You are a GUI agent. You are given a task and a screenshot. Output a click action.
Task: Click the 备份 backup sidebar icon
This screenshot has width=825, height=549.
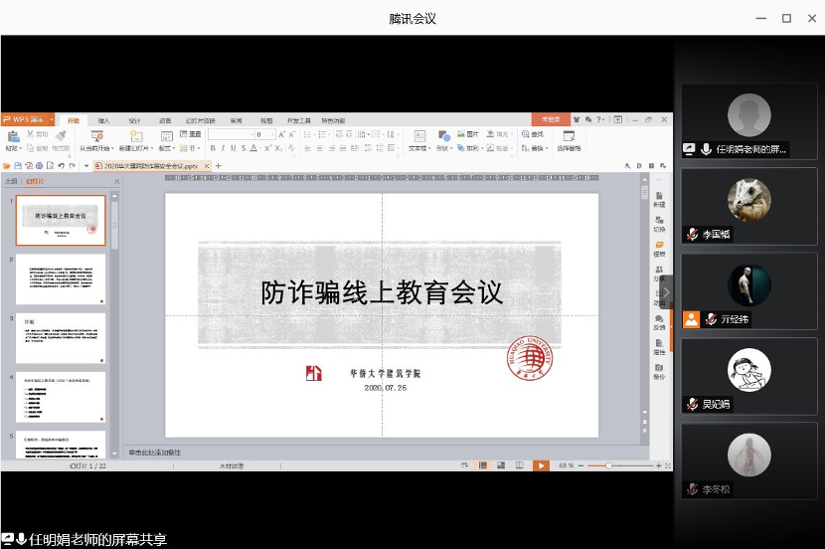[659, 372]
